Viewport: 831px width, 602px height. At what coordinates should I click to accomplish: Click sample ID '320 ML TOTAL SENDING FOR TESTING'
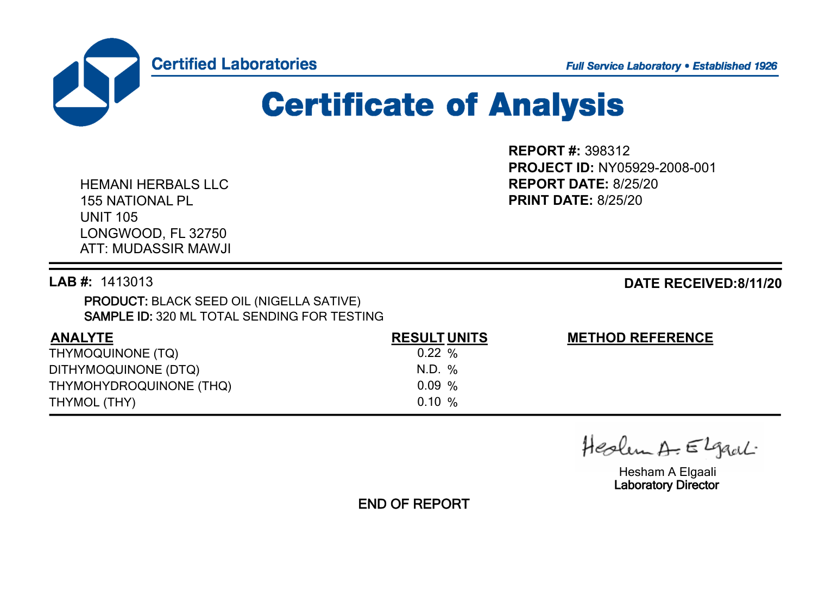(x=269, y=317)
